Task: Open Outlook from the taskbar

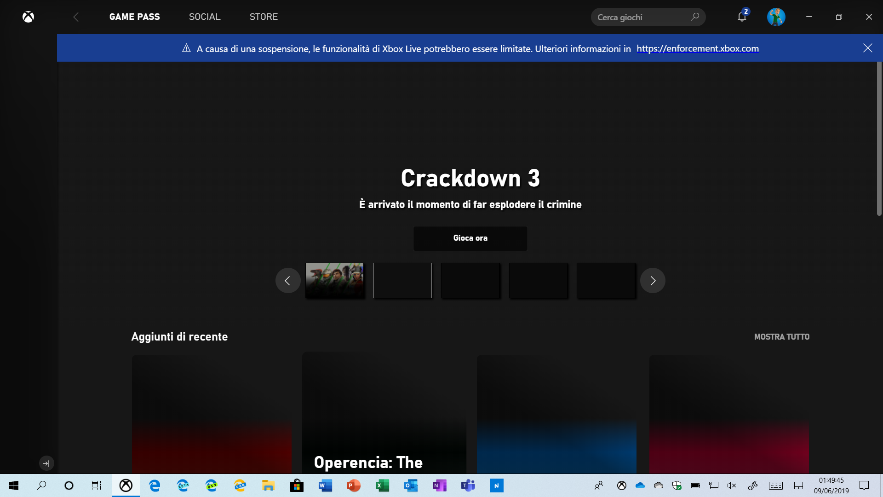Action: coord(411,485)
